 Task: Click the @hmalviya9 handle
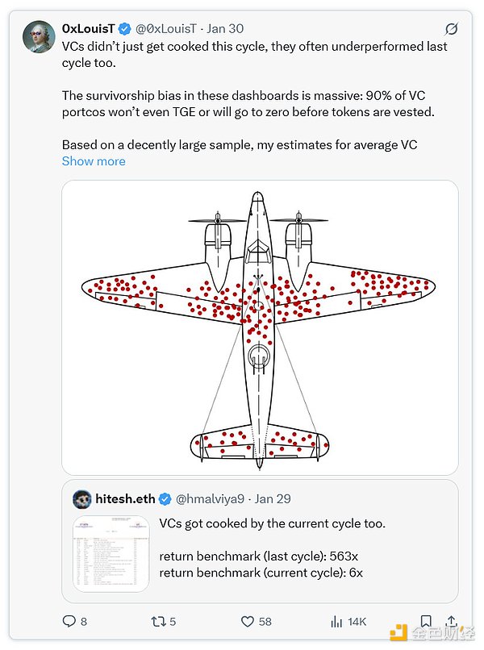pos(208,499)
